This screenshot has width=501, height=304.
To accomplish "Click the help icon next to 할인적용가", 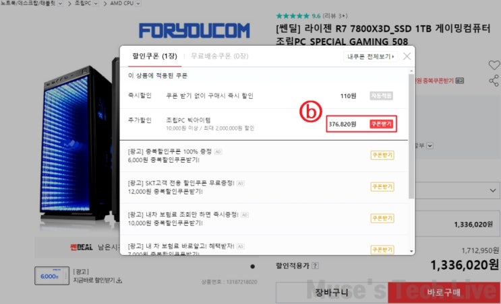I will (315, 266).
